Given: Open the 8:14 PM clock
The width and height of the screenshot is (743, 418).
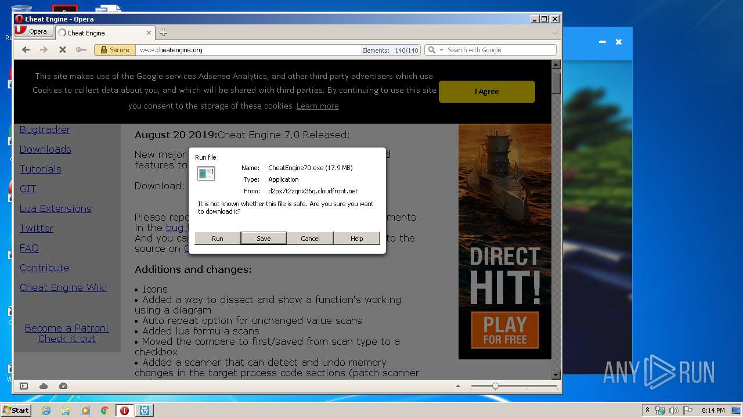Looking at the screenshot, I should 713,410.
